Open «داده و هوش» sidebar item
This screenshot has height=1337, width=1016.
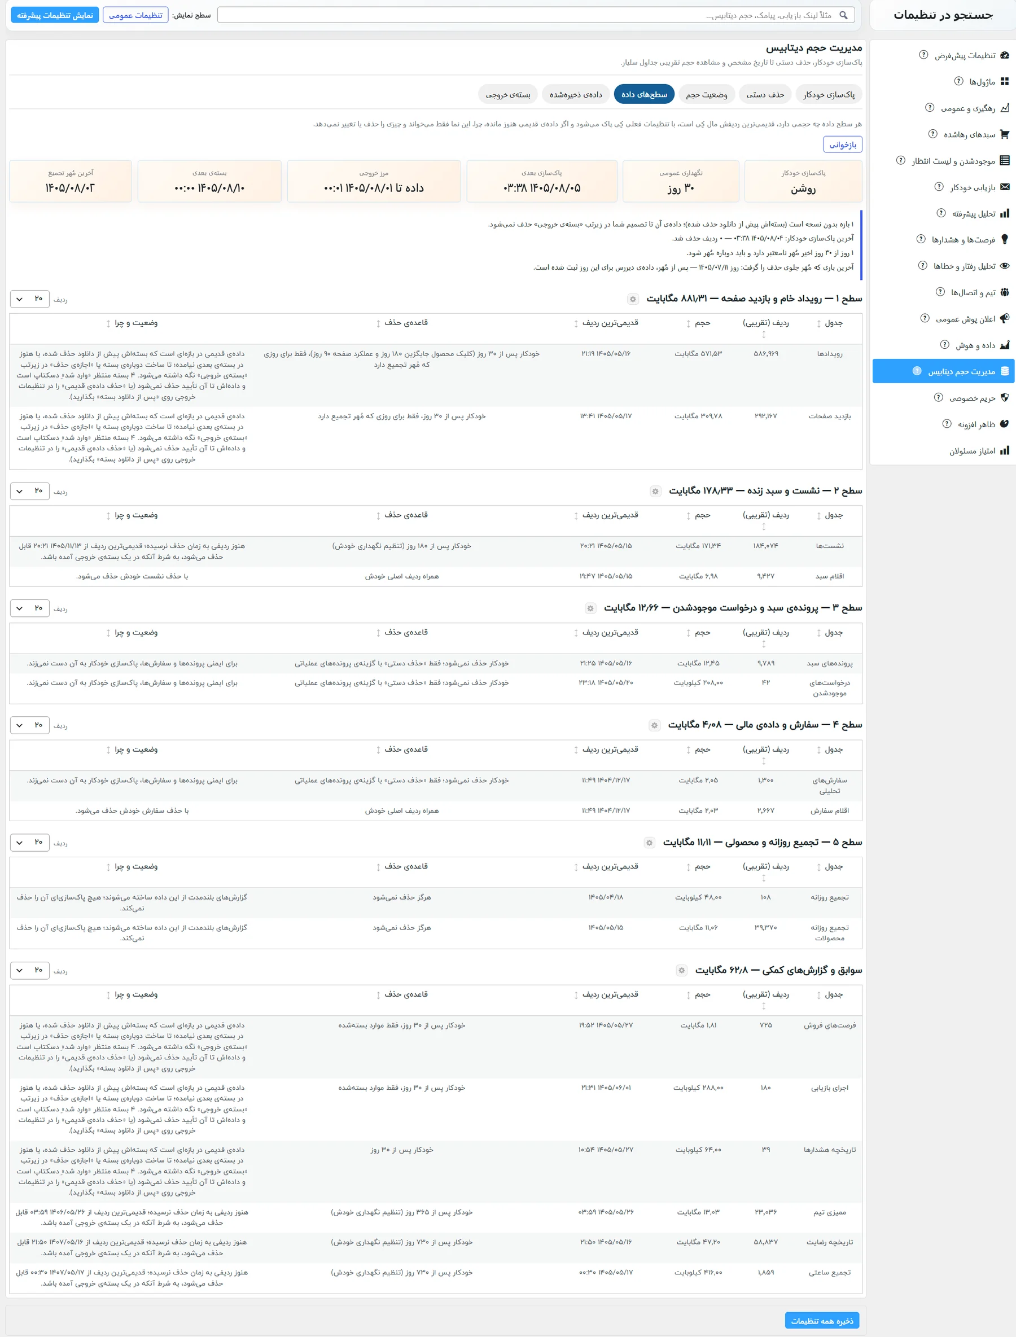tap(944, 345)
